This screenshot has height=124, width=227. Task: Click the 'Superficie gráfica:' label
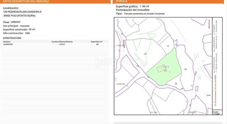coord(127,6)
